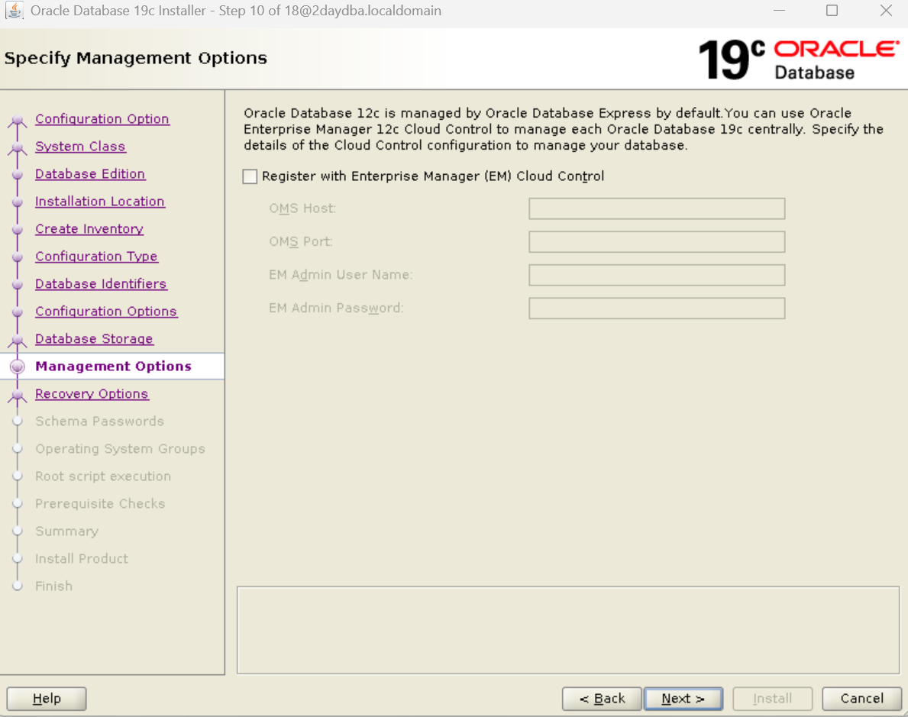
Task: Enable Register with Enterprise Manager Cloud Control
Action: [250, 176]
